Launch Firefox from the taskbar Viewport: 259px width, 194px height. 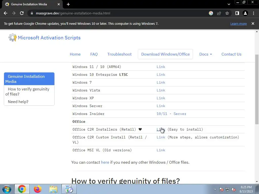tap(38, 189)
